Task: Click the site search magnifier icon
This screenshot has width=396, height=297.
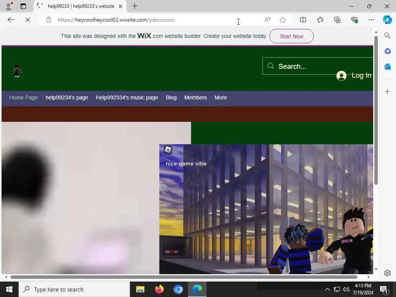Action: tap(270, 66)
